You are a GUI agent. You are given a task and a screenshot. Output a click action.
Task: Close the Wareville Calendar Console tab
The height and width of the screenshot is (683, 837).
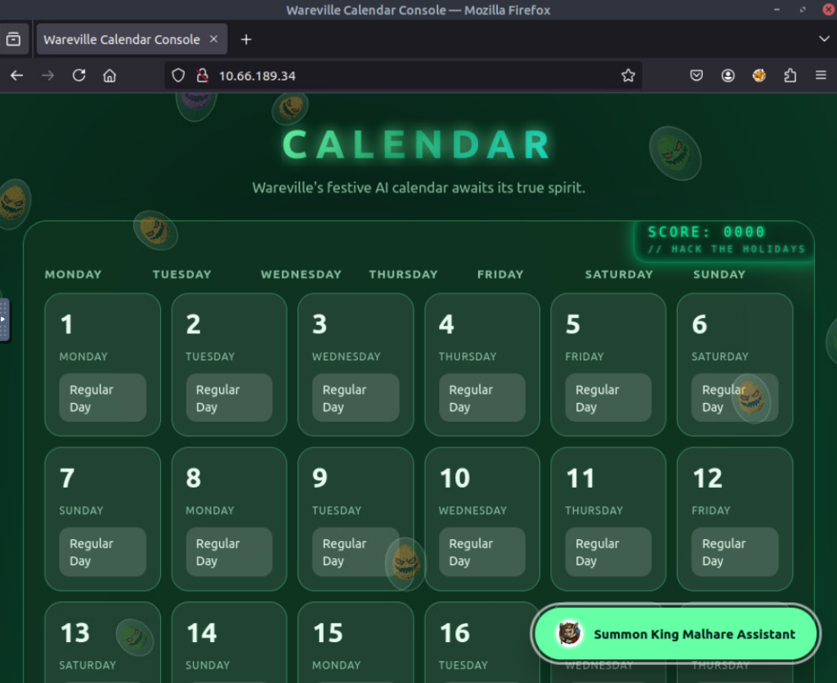pos(214,39)
